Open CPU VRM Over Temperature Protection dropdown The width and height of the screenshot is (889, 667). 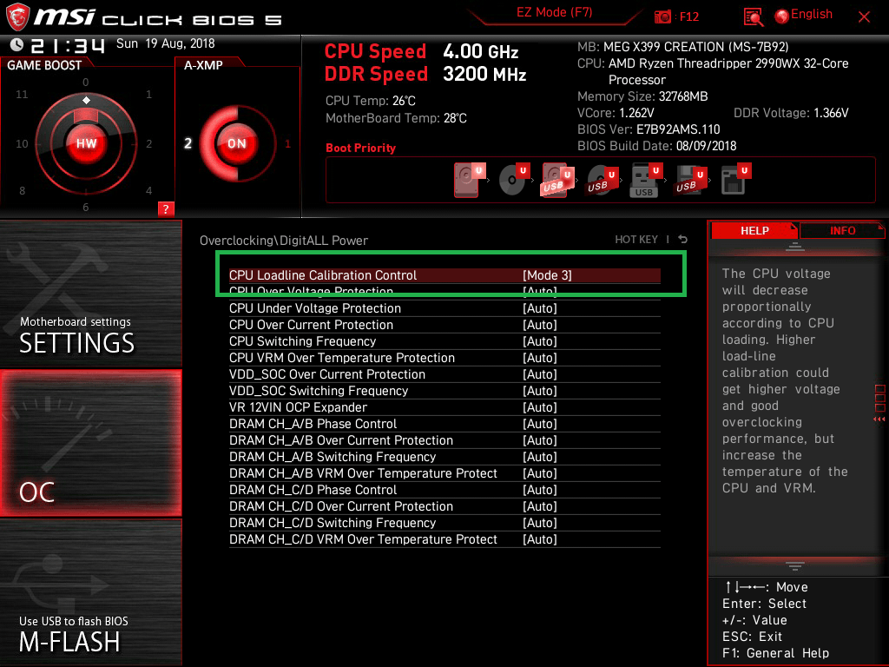coord(539,357)
